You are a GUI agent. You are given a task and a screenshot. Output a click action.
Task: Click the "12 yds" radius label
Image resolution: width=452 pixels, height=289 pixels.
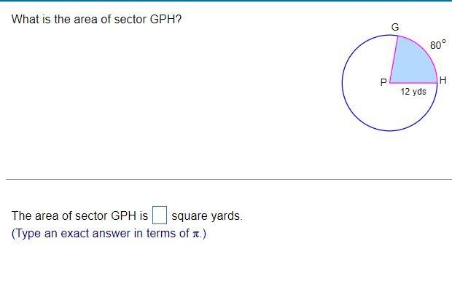click(x=413, y=92)
